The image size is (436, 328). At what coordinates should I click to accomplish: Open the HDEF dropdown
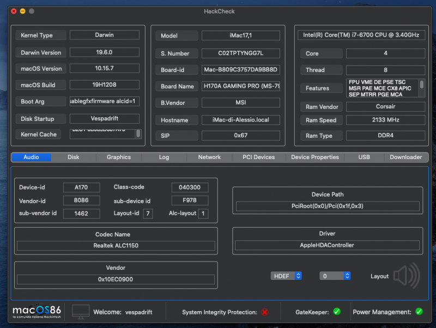[x=286, y=276]
